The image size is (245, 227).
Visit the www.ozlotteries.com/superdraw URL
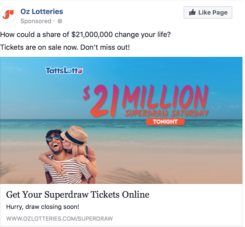pos(59,219)
